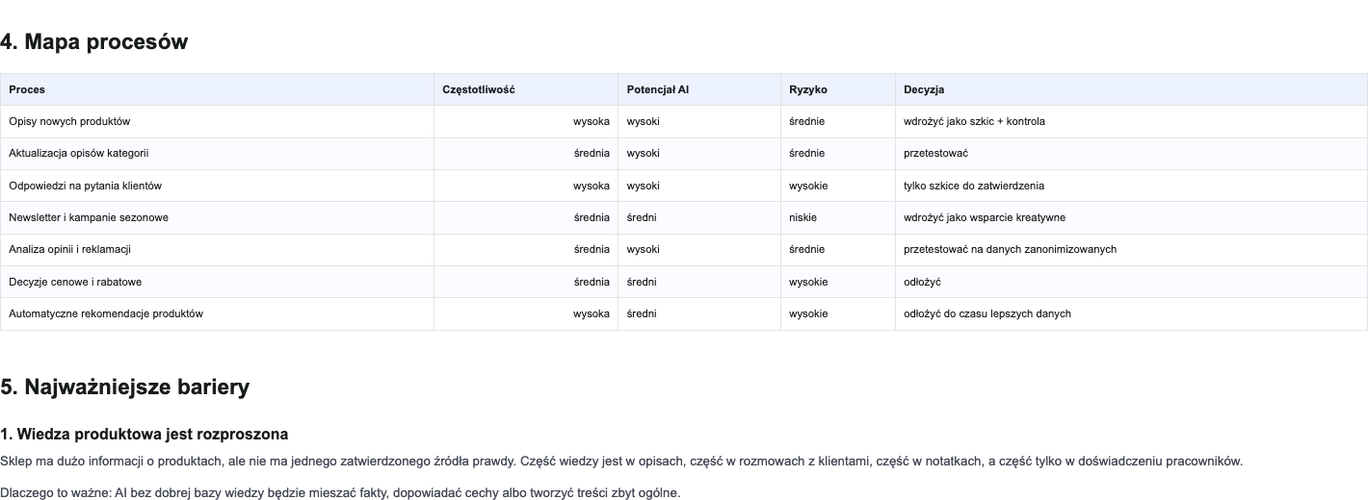Image resolution: width=1368 pixels, height=500 pixels.
Task: Click 'odłożyć do czasu lepszych danych' cell
Action: (1131, 313)
